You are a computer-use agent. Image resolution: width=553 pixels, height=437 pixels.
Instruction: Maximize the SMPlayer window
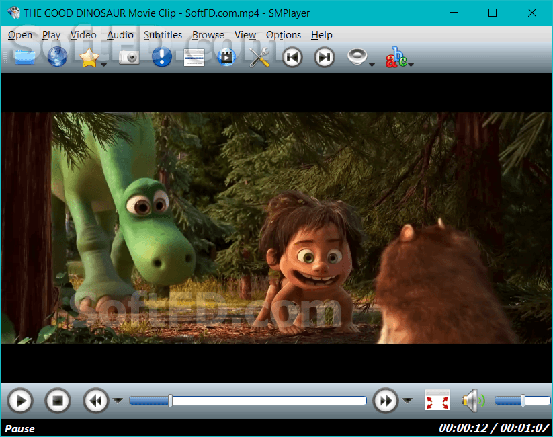click(493, 13)
